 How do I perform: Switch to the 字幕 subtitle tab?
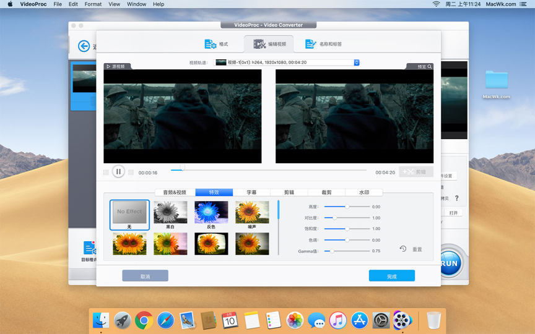point(251,192)
